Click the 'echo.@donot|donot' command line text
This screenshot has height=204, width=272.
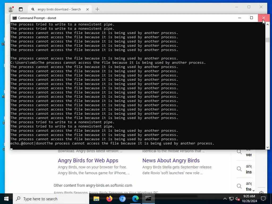(x=28, y=143)
